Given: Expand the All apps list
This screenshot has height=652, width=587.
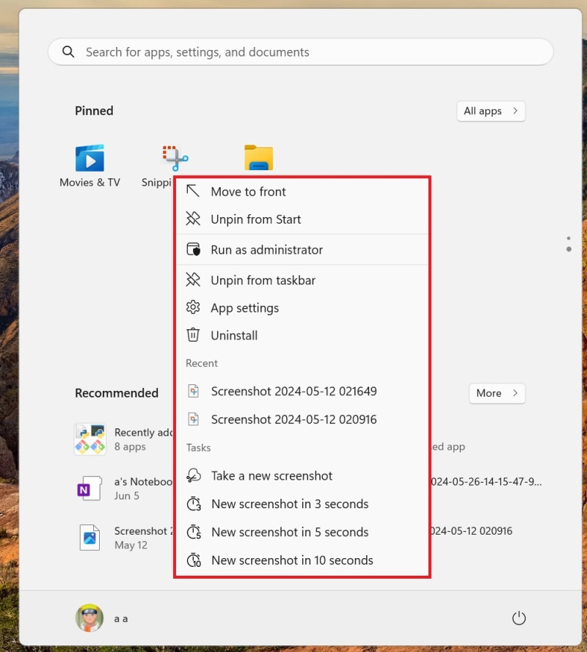Looking at the screenshot, I should pyautogui.click(x=490, y=111).
